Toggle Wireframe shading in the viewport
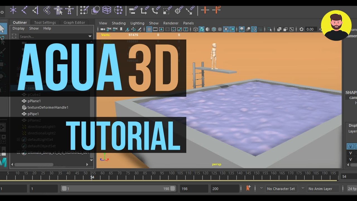This screenshot has height=201, width=357. pyautogui.click(x=196, y=29)
